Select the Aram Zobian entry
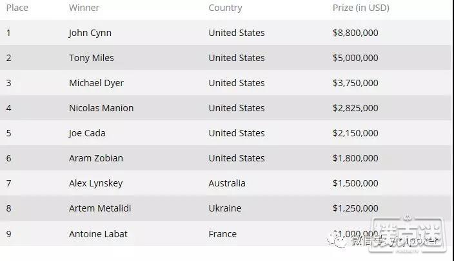This screenshot has height=261, width=454. point(96,158)
